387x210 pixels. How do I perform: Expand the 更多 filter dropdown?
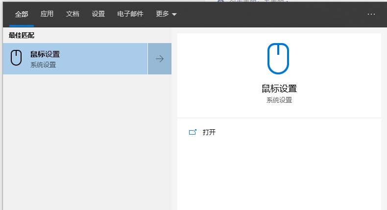tap(166, 14)
